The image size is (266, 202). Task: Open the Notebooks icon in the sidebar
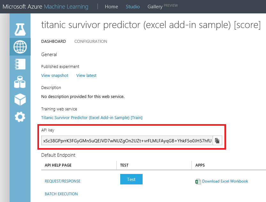click(x=20, y=64)
